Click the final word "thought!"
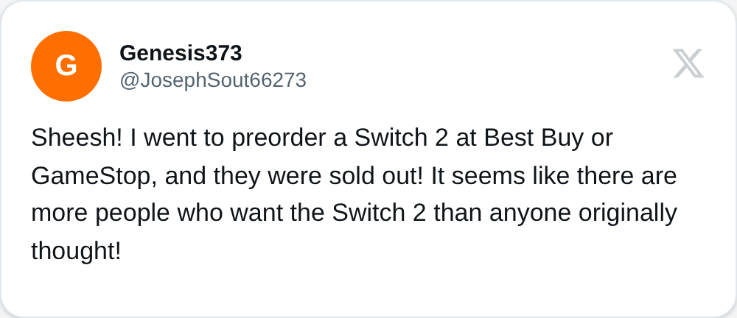The width and height of the screenshot is (737, 318). tap(76, 251)
